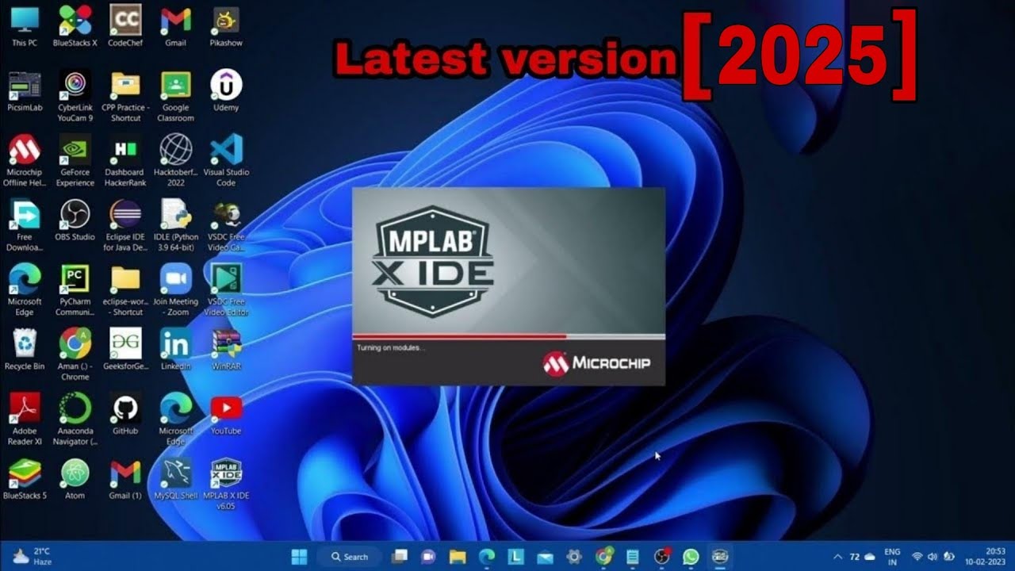Open the Windows Start menu

pyautogui.click(x=301, y=556)
